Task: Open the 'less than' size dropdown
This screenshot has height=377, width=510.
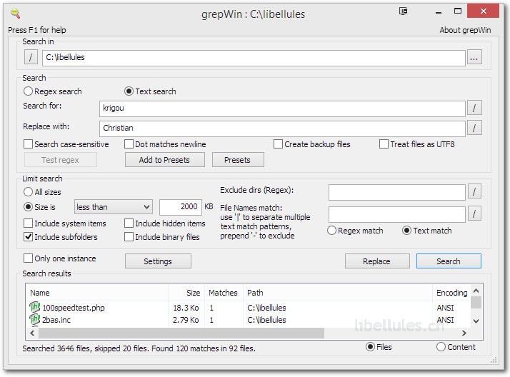Action: 113,207
